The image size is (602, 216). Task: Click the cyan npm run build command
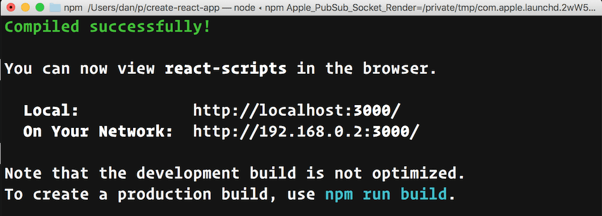(x=386, y=194)
